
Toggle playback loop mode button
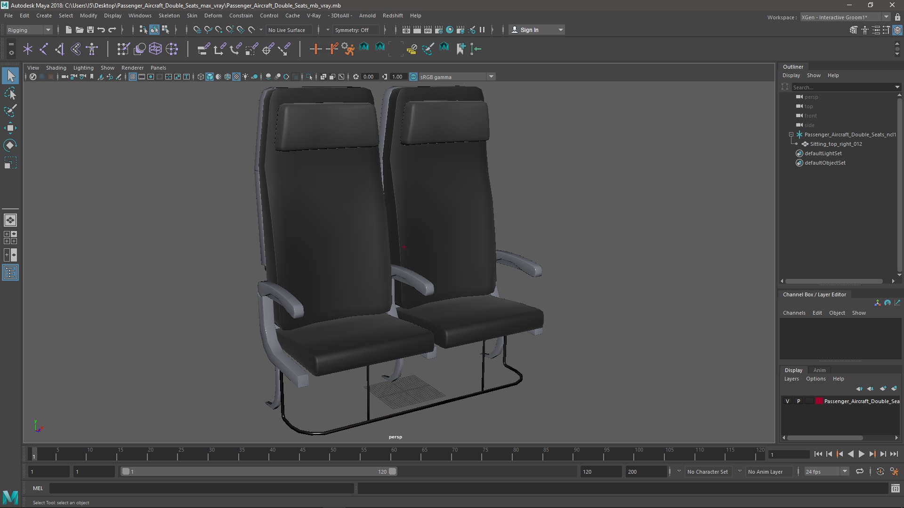pos(860,471)
